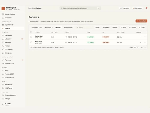The width and height of the screenshot is (150, 113).
Task: Click the Export button
Action: click(x=142, y=27)
